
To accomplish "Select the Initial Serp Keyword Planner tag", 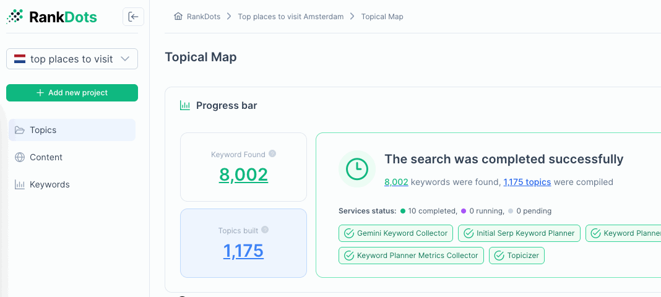I will pyautogui.click(x=519, y=233).
